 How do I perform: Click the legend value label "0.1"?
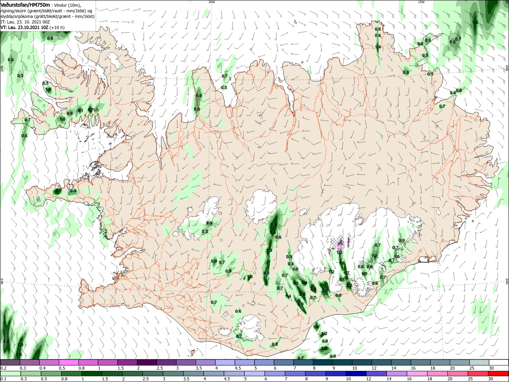(3, 379)
